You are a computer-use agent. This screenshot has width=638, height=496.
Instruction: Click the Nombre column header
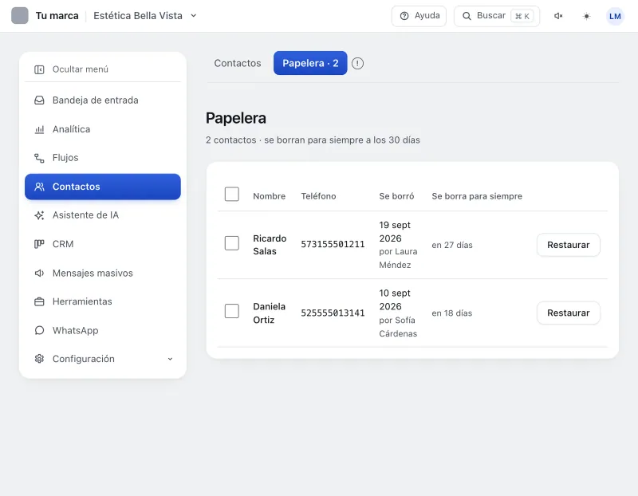click(x=270, y=196)
